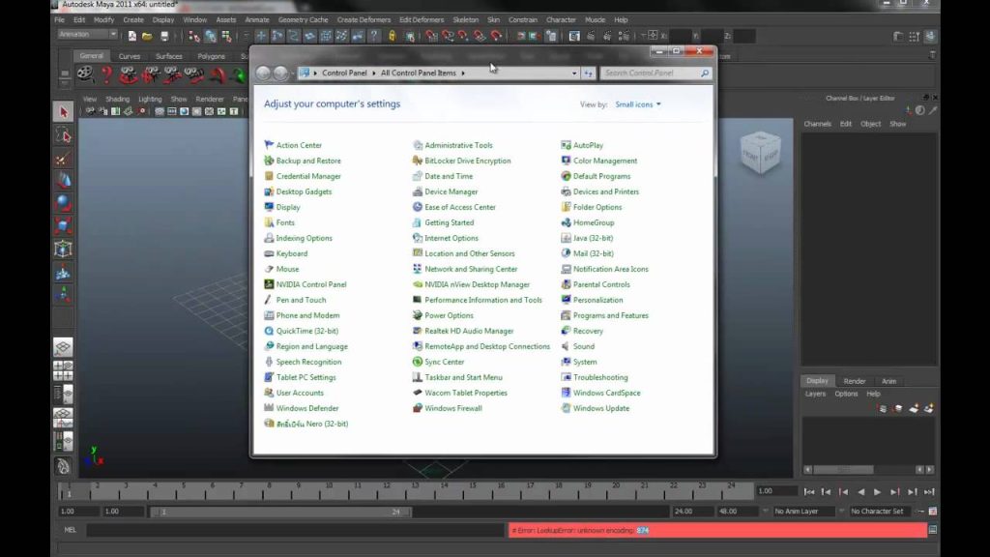This screenshot has height=557, width=990.
Task: Click playback end time field 24.00
Action: click(690, 512)
